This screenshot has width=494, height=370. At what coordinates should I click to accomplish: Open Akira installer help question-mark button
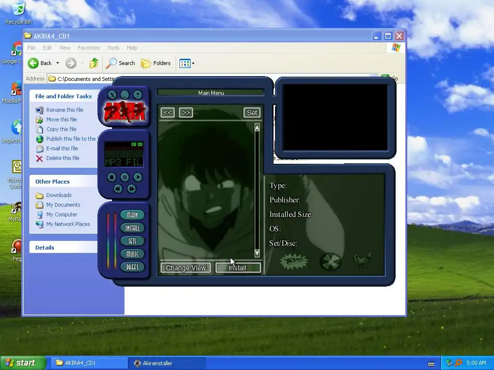point(137,95)
